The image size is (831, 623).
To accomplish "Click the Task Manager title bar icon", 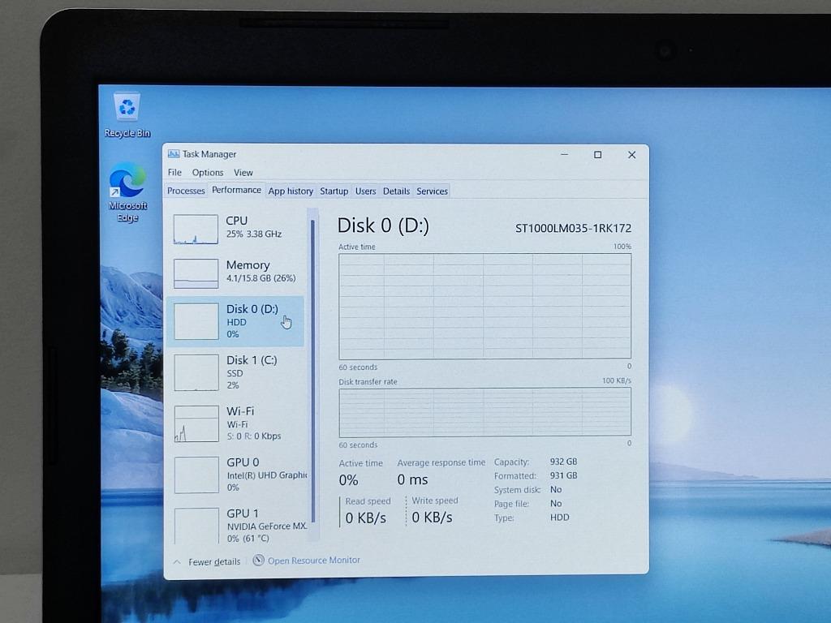I will [174, 154].
